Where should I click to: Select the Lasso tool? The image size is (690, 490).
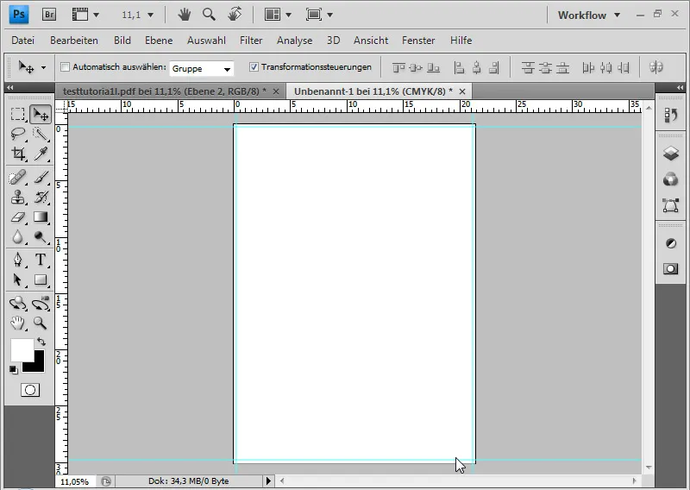click(17, 134)
